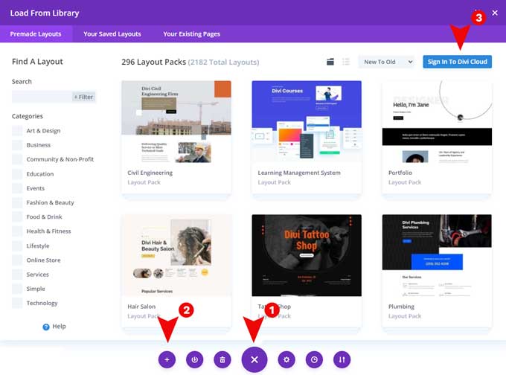Open page settings gear icon
The image size is (506, 375).
point(286,359)
